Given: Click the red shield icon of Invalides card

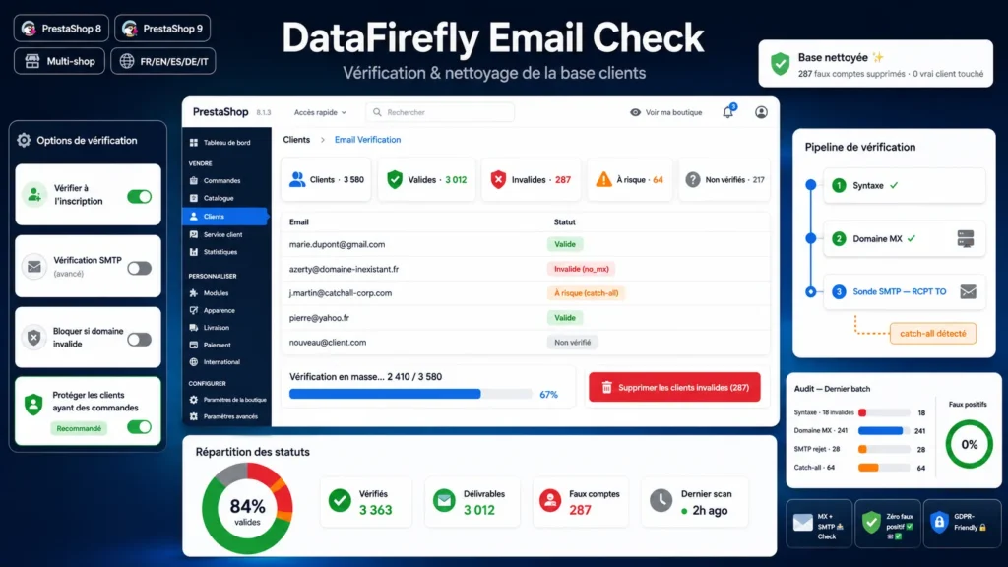Looking at the screenshot, I should [498, 179].
